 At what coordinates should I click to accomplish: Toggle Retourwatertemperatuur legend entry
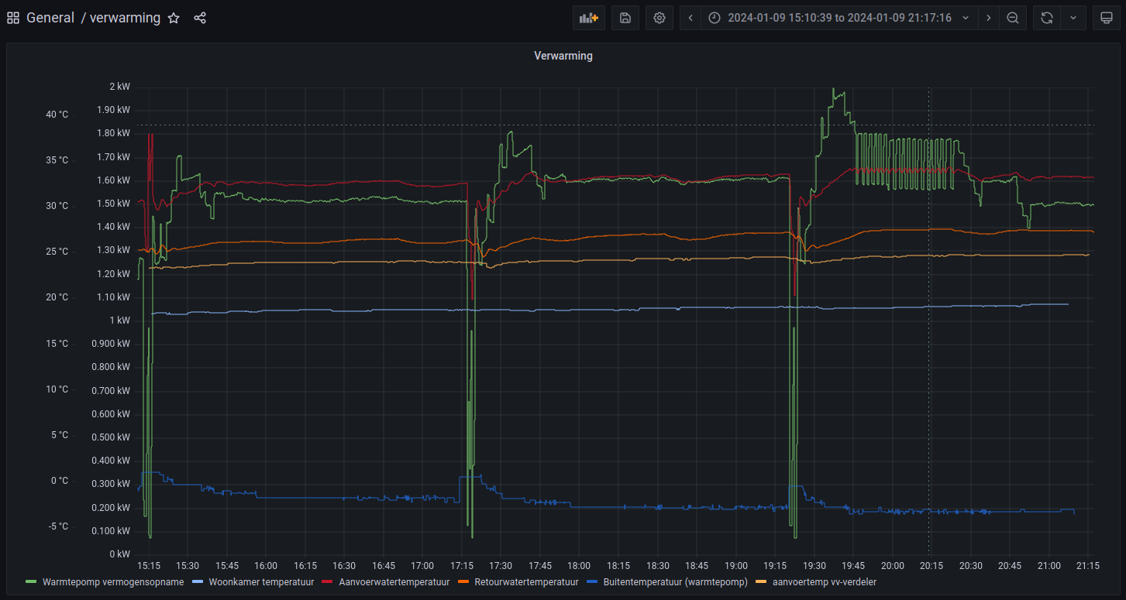[x=526, y=581]
